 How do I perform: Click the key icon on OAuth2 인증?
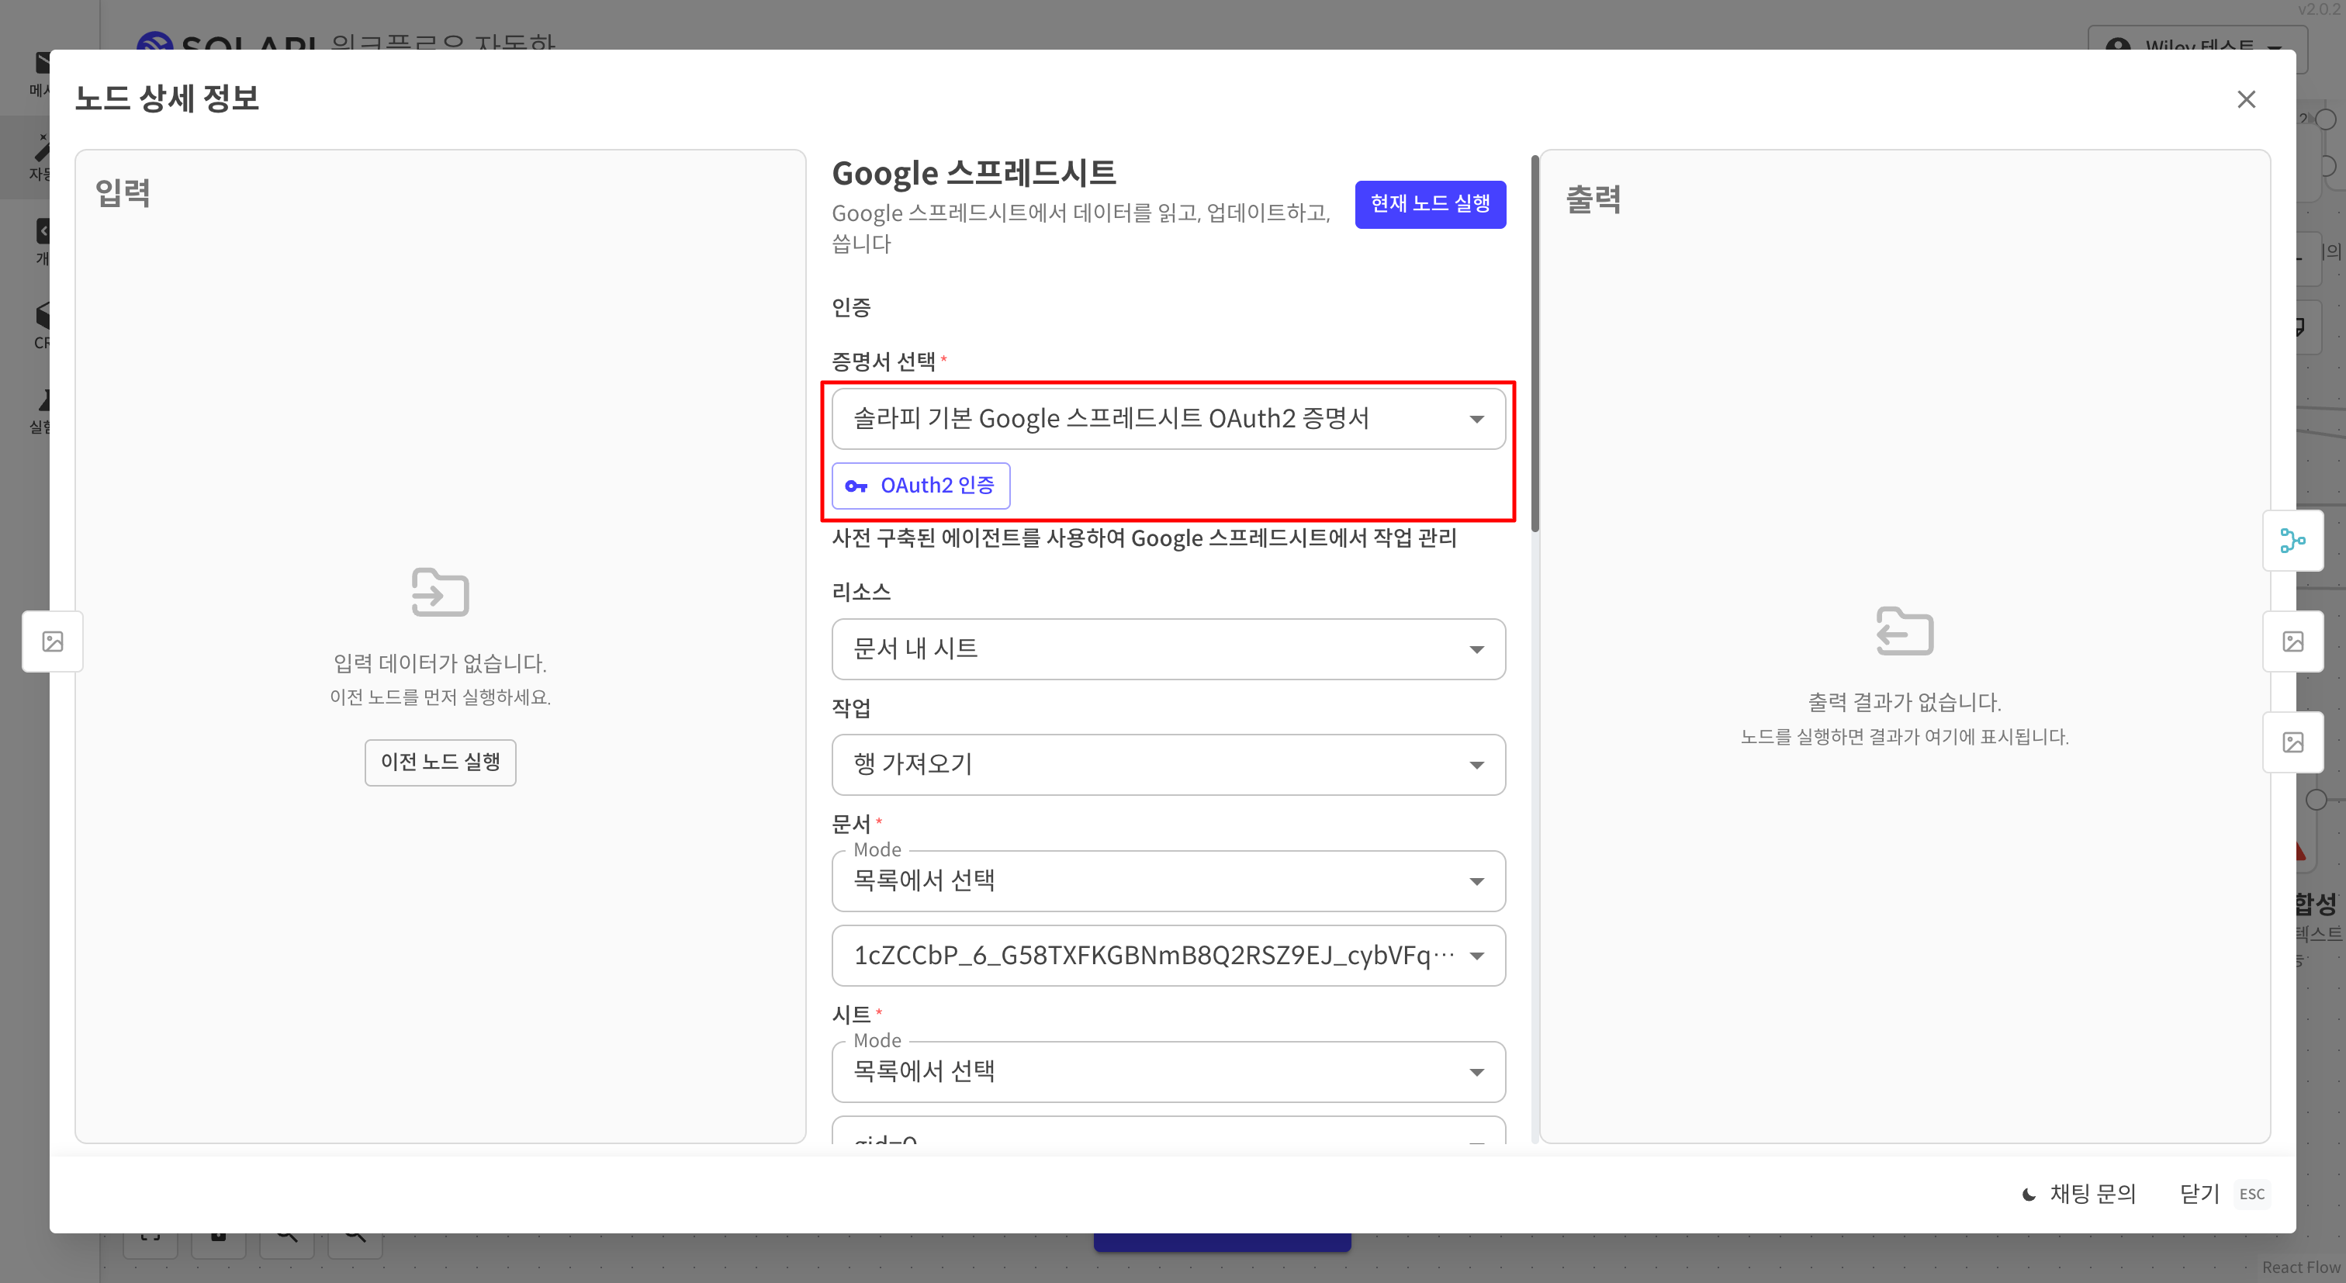click(855, 486)
